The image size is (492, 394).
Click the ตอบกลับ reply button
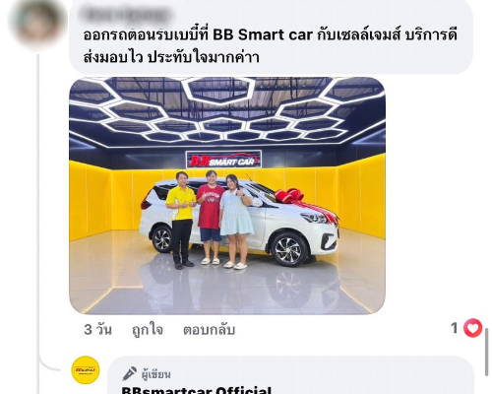coord(209,330)
